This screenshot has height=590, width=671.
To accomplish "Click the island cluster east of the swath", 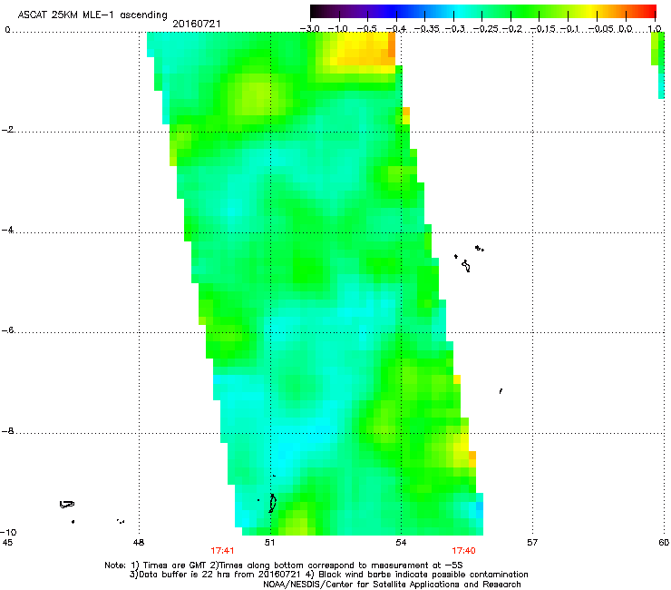I will tap(468, 259).
